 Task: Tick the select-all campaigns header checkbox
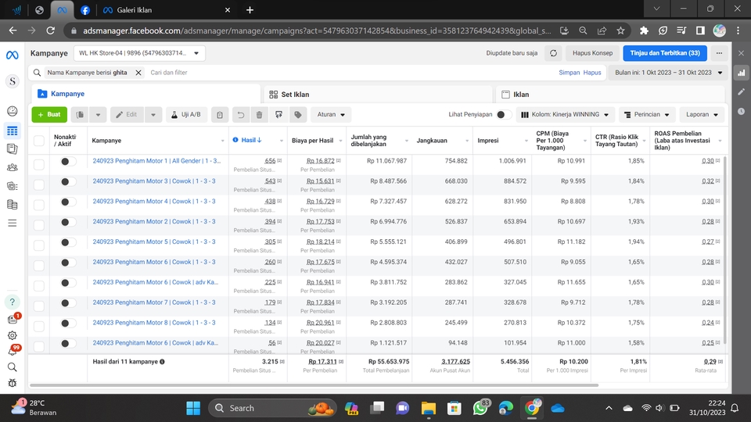[x=39, y=141]
